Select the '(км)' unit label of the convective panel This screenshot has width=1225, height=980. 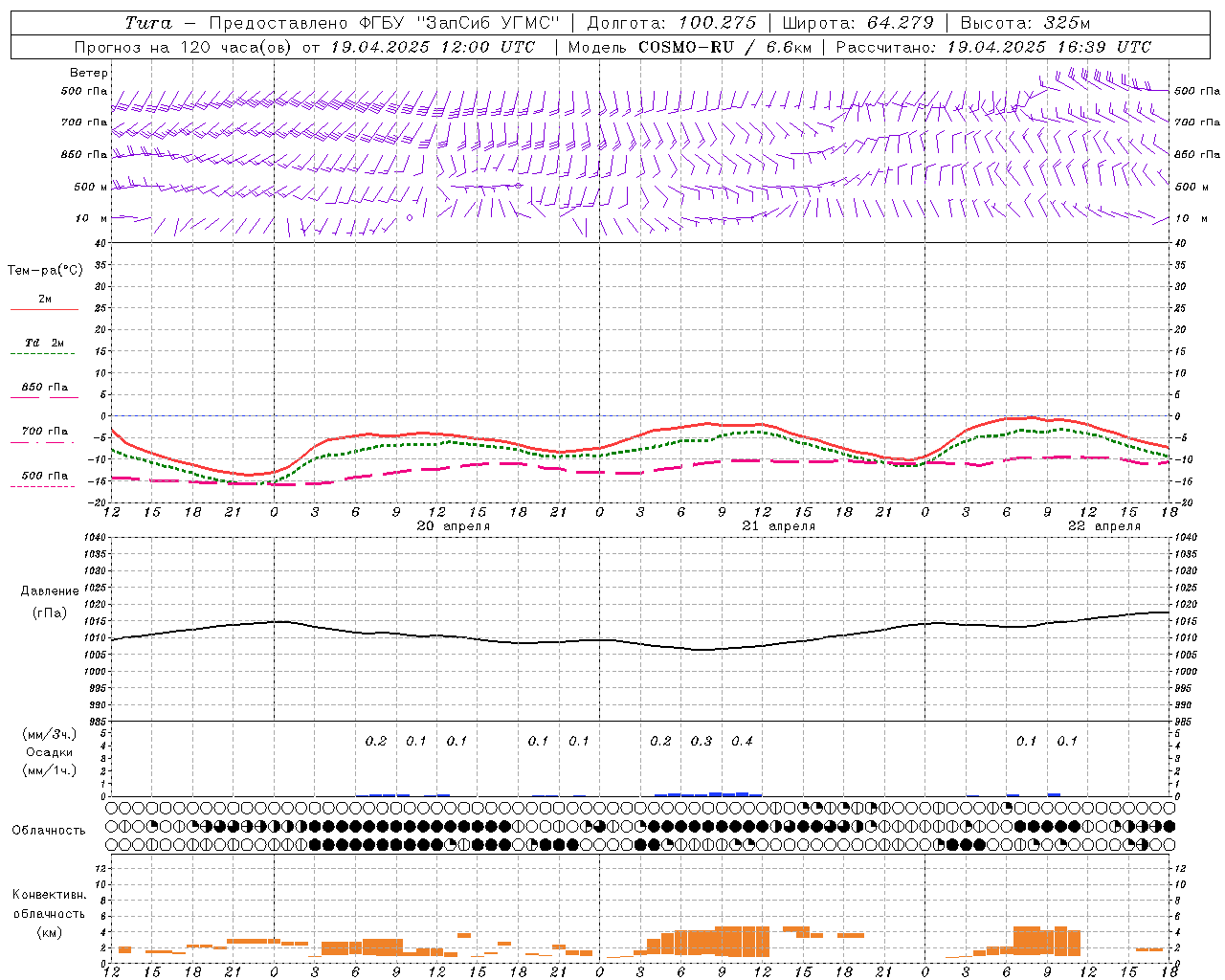pos(50,932)
